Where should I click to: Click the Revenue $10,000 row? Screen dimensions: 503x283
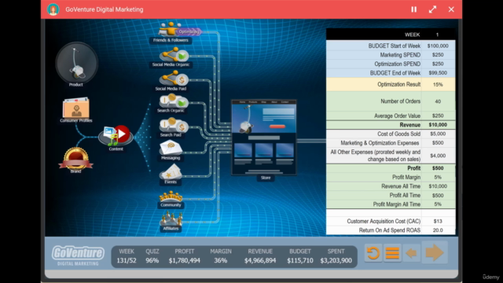click(391, 125)
